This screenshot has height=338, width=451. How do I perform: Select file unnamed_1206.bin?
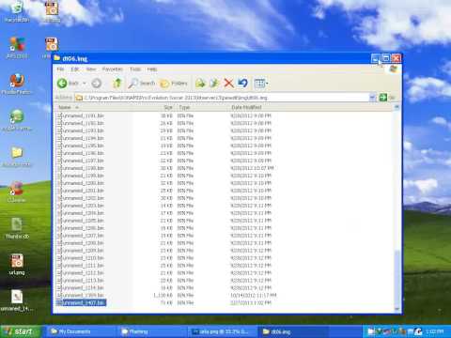pyautogui.click(x=81, y=228)
